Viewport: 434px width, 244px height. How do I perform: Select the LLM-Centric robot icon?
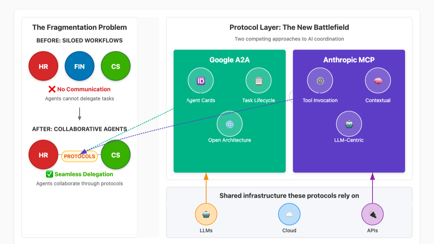(x=349, y=124)
